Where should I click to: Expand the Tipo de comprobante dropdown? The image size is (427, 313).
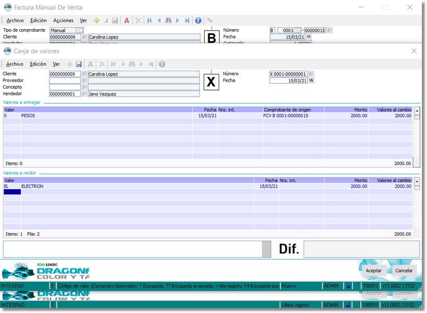point(79,31)
